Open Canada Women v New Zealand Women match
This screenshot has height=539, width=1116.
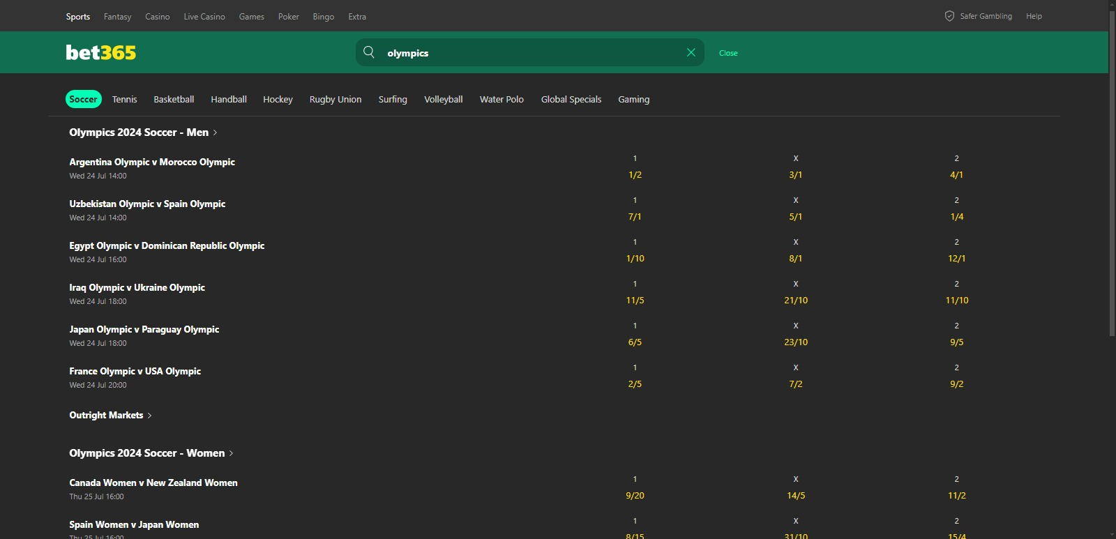[x=153, y=483]
